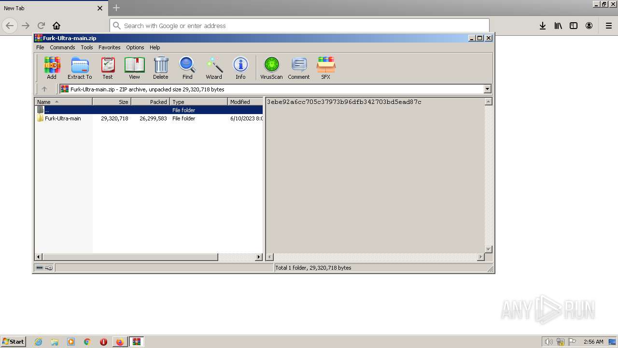This screenshot has height=348, width=618.
Task: Open the File menu
Action: click(x=40, y=47)
